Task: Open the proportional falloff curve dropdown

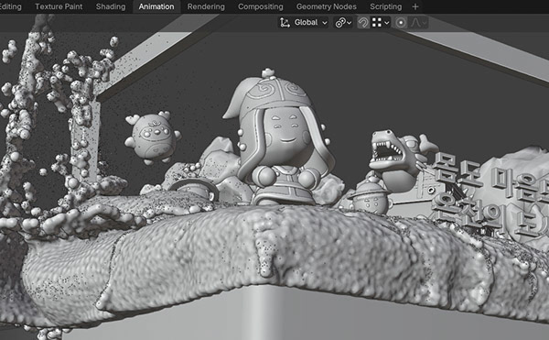Action: (419, 23)
